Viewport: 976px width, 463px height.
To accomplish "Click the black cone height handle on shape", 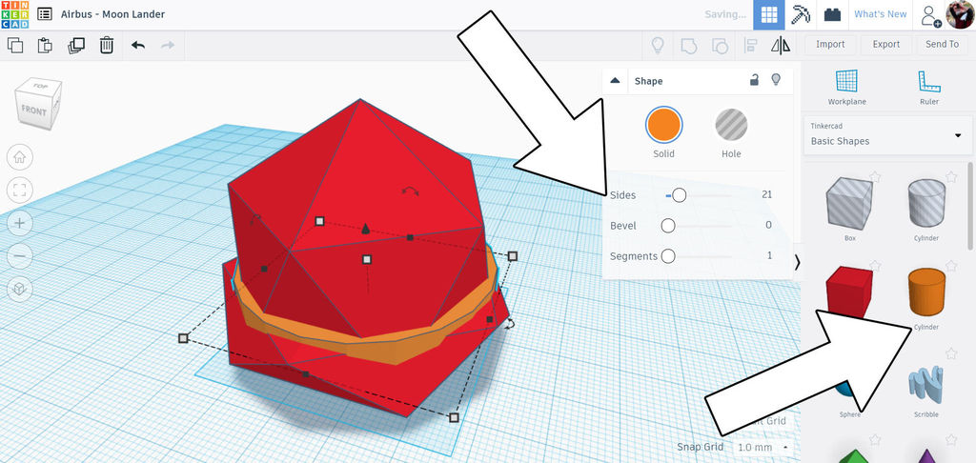I will click(x=365, y=229).
